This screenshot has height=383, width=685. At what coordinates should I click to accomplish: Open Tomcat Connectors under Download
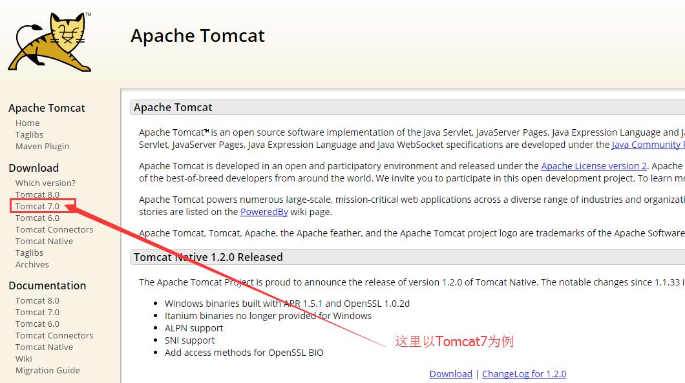pos(54,230)
